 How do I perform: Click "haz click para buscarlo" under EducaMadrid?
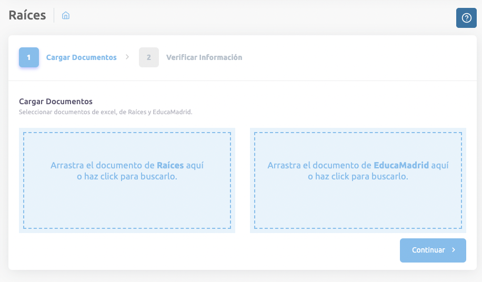(364, 177)
